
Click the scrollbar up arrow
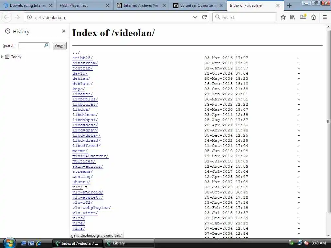[x=328, y=27]
